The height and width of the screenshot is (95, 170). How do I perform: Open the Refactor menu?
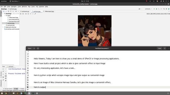(24, 7)
